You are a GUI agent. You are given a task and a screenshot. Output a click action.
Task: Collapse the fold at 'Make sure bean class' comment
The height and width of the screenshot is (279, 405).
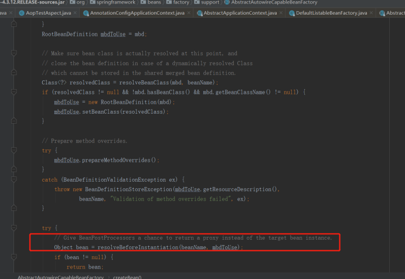(x=14, y=53)
